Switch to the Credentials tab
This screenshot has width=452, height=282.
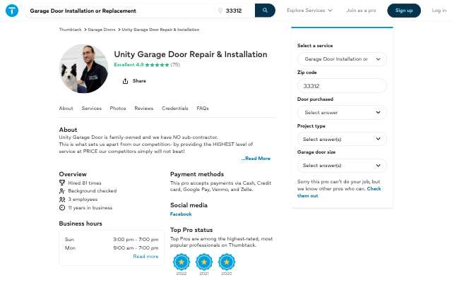tap(175, 108)
